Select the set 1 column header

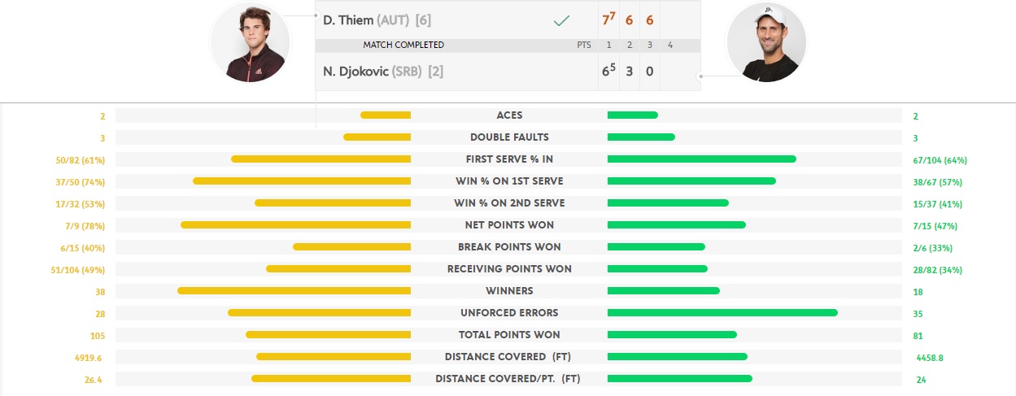click(608, 45)
